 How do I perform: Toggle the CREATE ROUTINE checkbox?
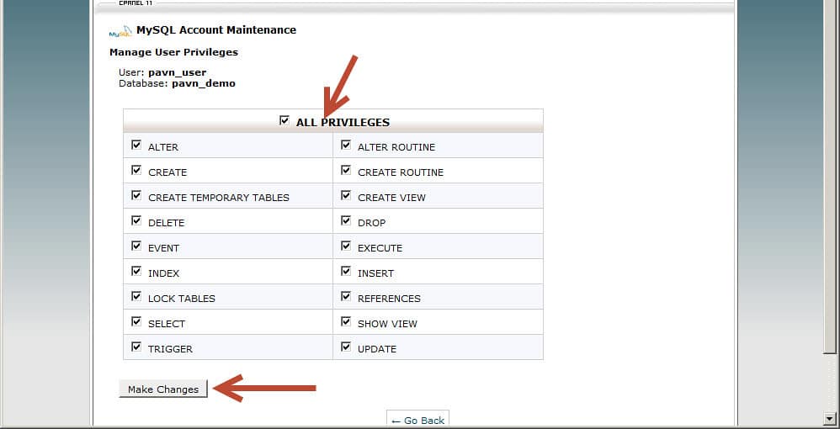coord(346,171)
